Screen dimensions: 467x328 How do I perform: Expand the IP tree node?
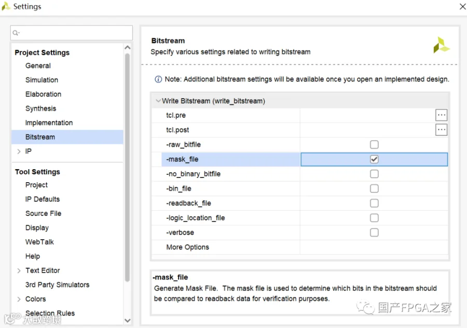coord(19,152)
